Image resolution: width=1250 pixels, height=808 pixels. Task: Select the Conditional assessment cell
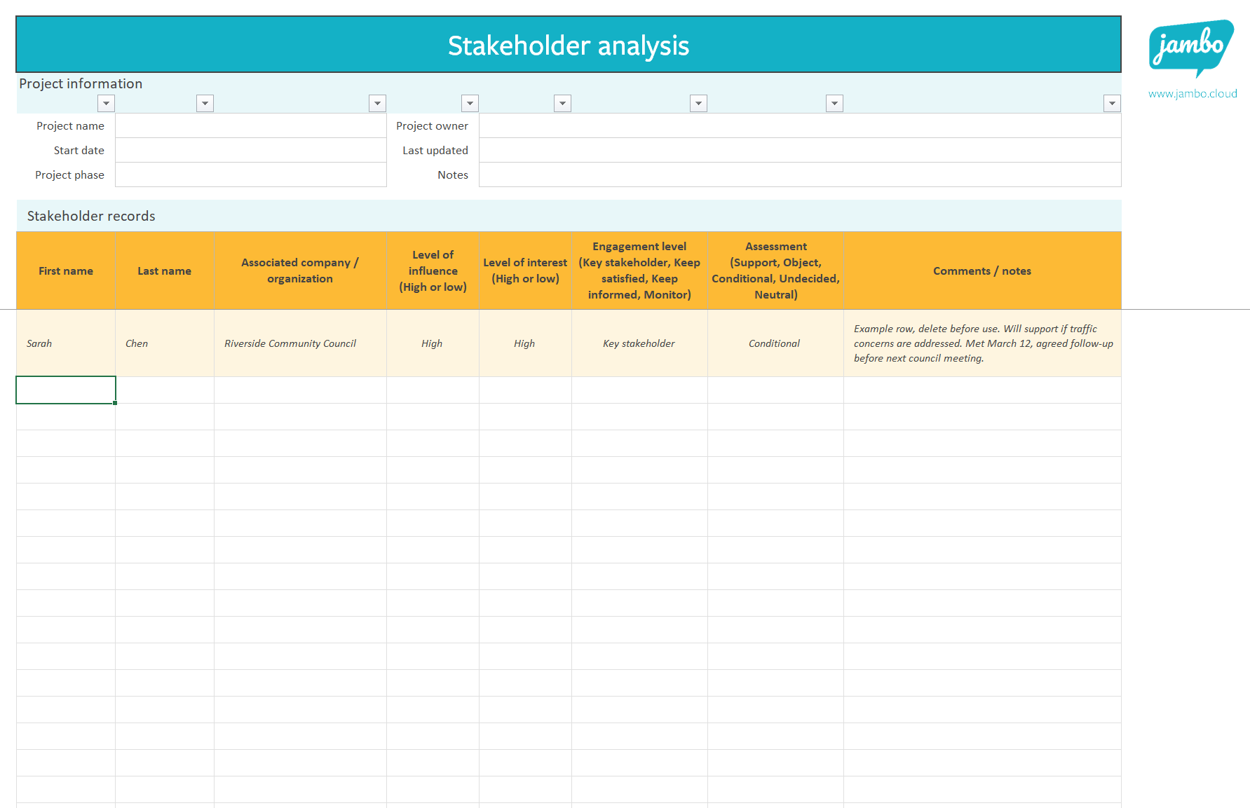(x=776, y=343)
